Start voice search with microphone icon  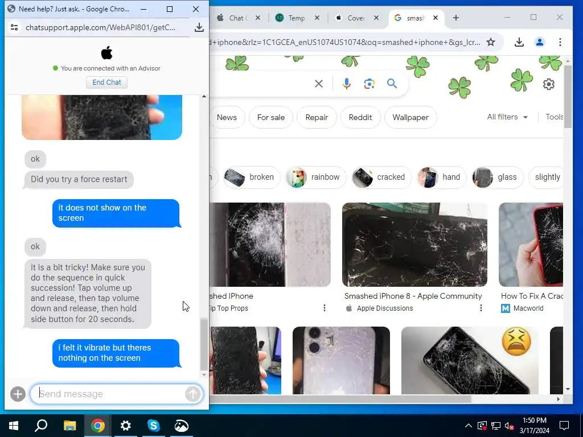(347, 84)
